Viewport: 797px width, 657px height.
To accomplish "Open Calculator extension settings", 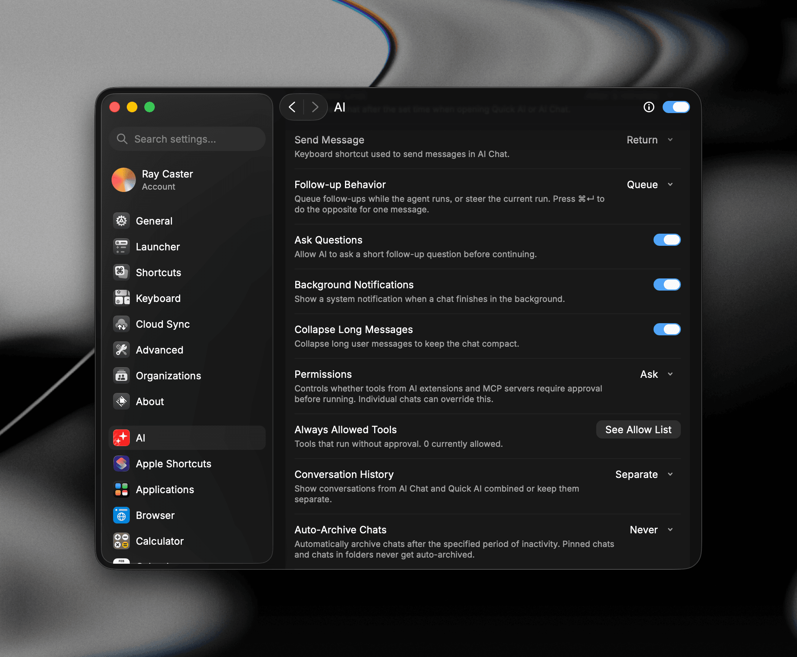I will pyautogui.click(x=187, y=541).
